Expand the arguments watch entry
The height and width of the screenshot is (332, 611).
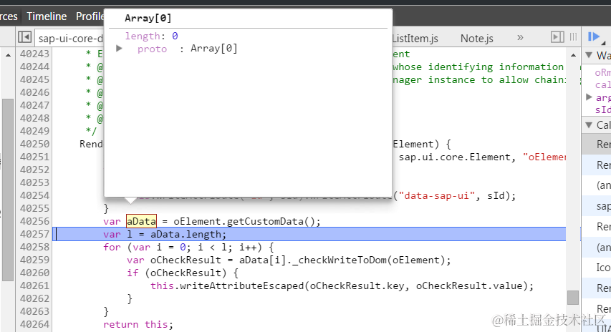click(590, 97)
